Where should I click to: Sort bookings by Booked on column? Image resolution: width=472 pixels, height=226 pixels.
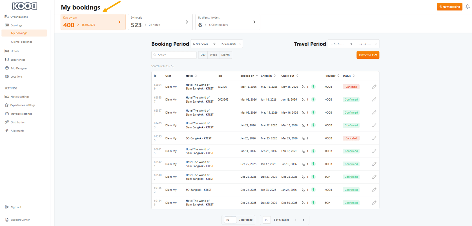pos(257,76)
